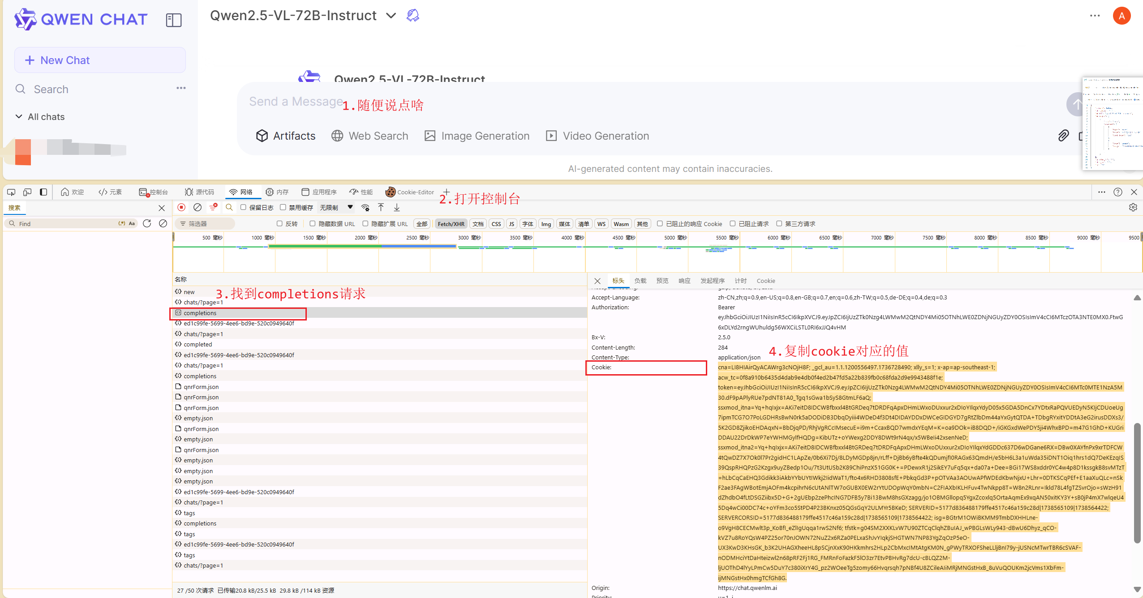Check the 已阻止请求 checkbox
Screen dimensions: 1143x598
click(x=733, y=223)
